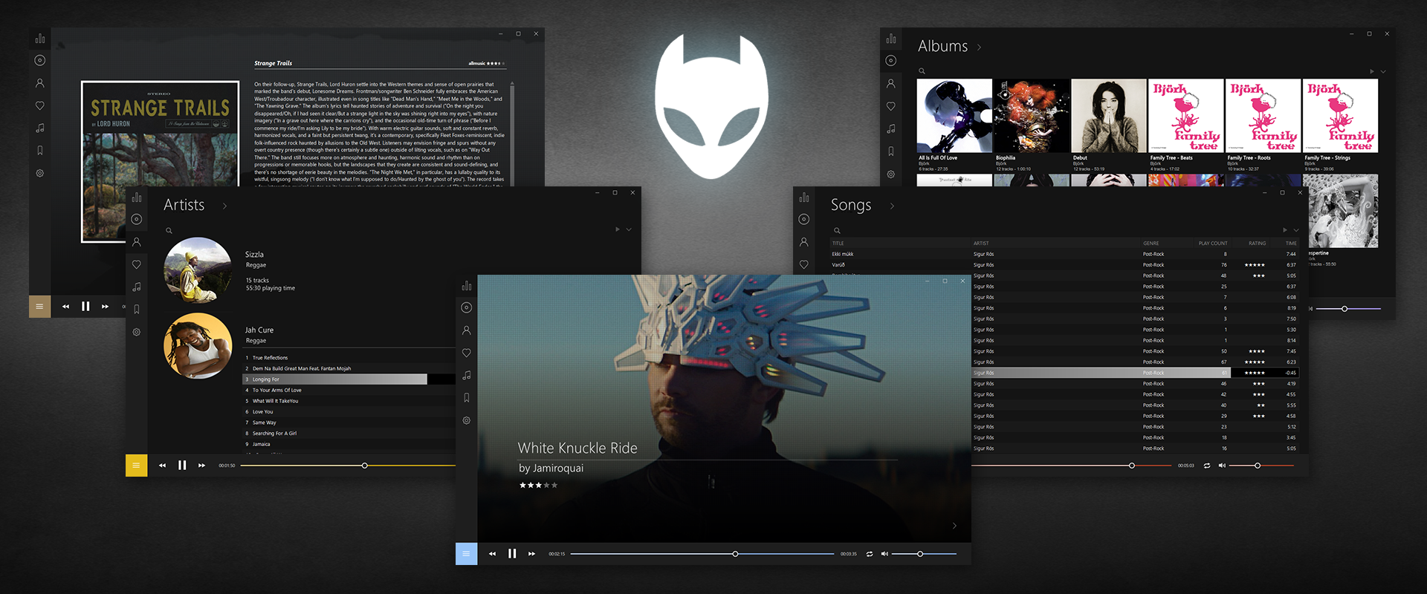Screen dimensions: 1427x594
Task: Click play-all triangle in Albums window
Action: 1372,71
